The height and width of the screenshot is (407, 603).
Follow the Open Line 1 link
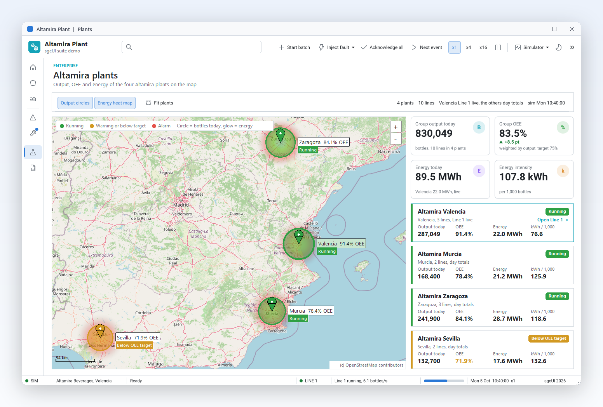(552, 220)
